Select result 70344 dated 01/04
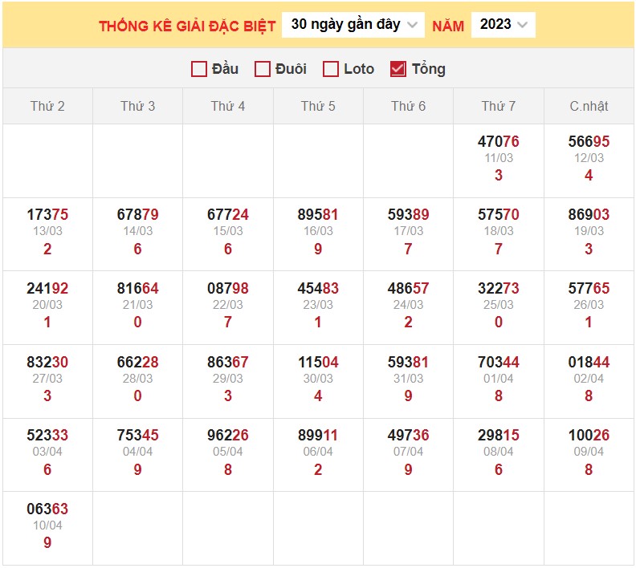636x568 pixels. (499, 363)
